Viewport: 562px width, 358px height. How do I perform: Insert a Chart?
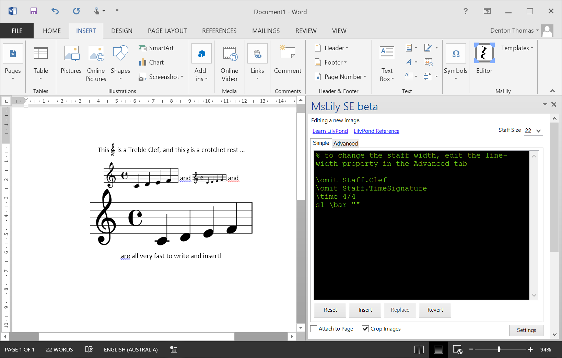[151, 62]
